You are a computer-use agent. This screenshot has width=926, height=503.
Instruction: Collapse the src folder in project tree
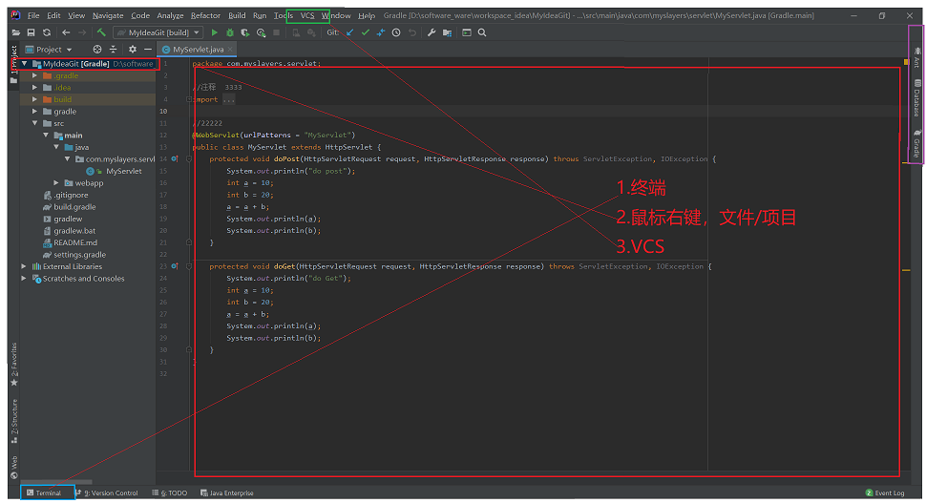click(x=35, y=123)
